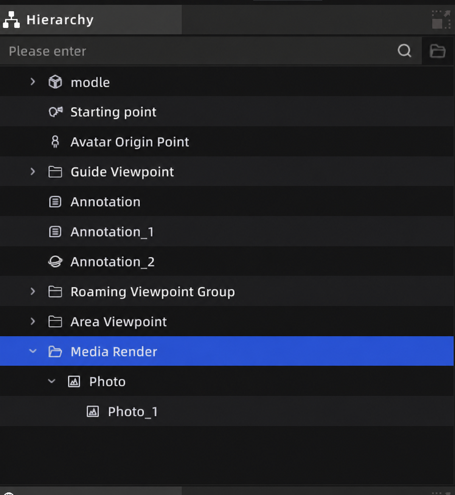The image size is (455, 495).
Task: Select the Guide Viewpoint row
Action: pyautogui.click(x=227, y=172)
